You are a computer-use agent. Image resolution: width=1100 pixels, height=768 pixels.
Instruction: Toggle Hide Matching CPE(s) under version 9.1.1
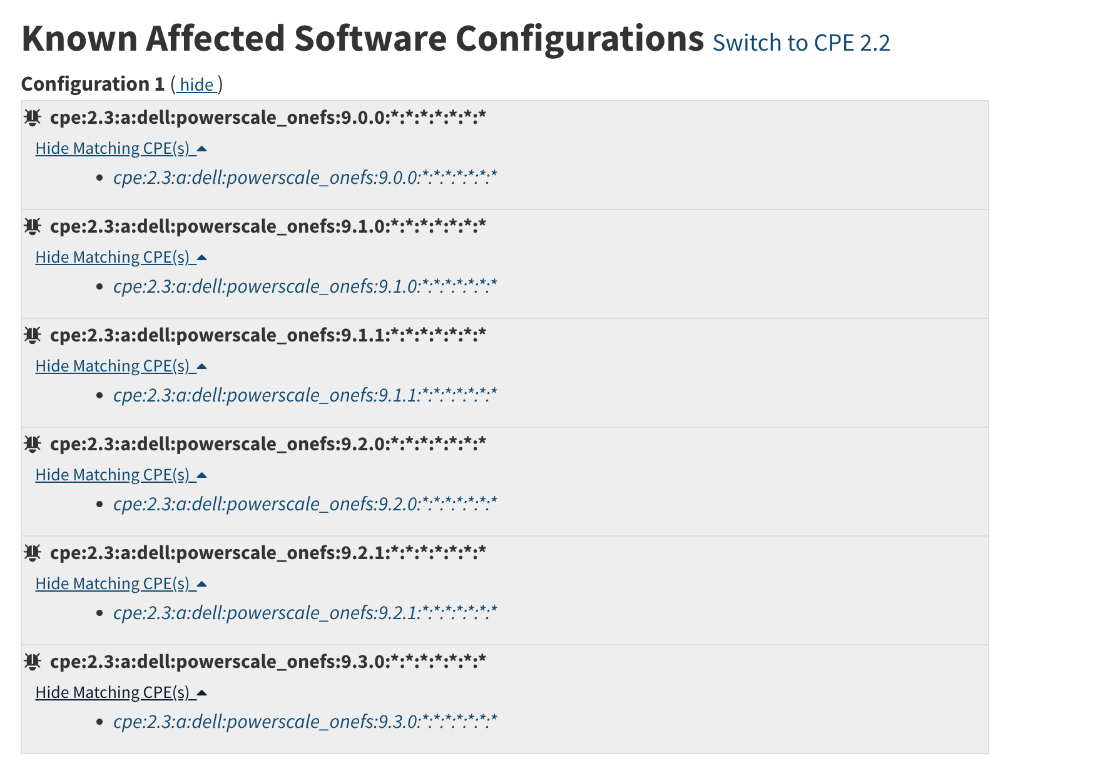[x=113, y=365]
